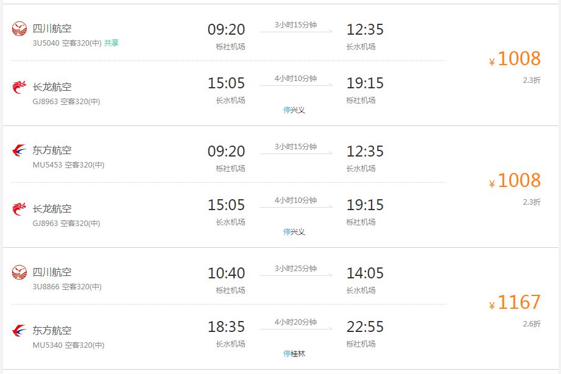Select the ¥1167 fare price

click(515, 302)
